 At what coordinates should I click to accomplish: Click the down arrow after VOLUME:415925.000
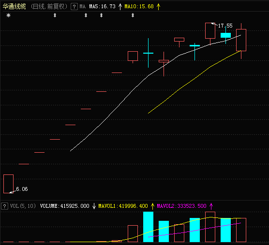94,206
